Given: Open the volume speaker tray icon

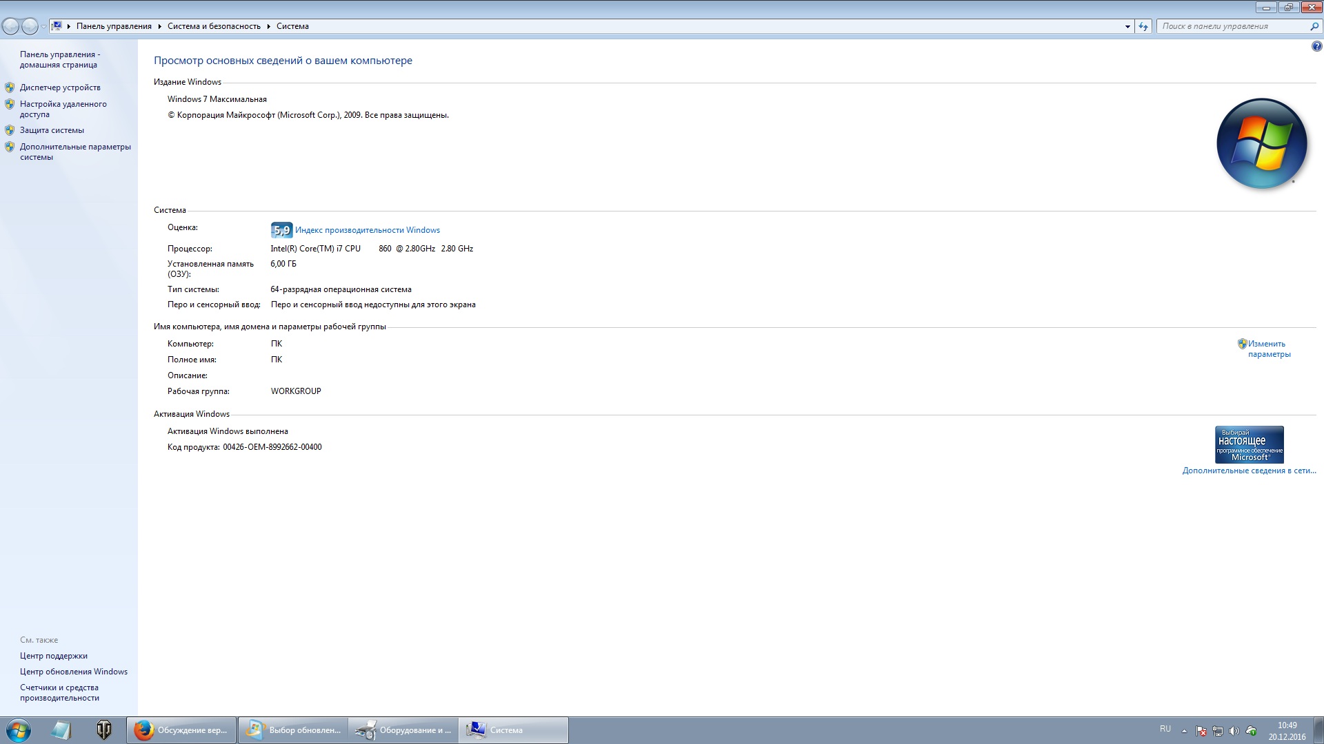Looking at the screenshot, I should click(1234, 731).
